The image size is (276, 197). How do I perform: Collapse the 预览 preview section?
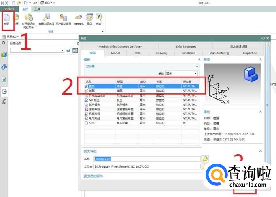pos(261,60)
